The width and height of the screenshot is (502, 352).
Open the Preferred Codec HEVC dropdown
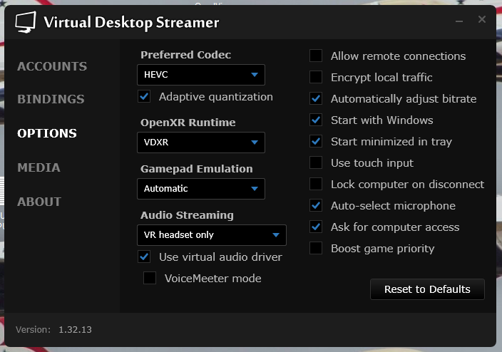click(x=201, y=75)
